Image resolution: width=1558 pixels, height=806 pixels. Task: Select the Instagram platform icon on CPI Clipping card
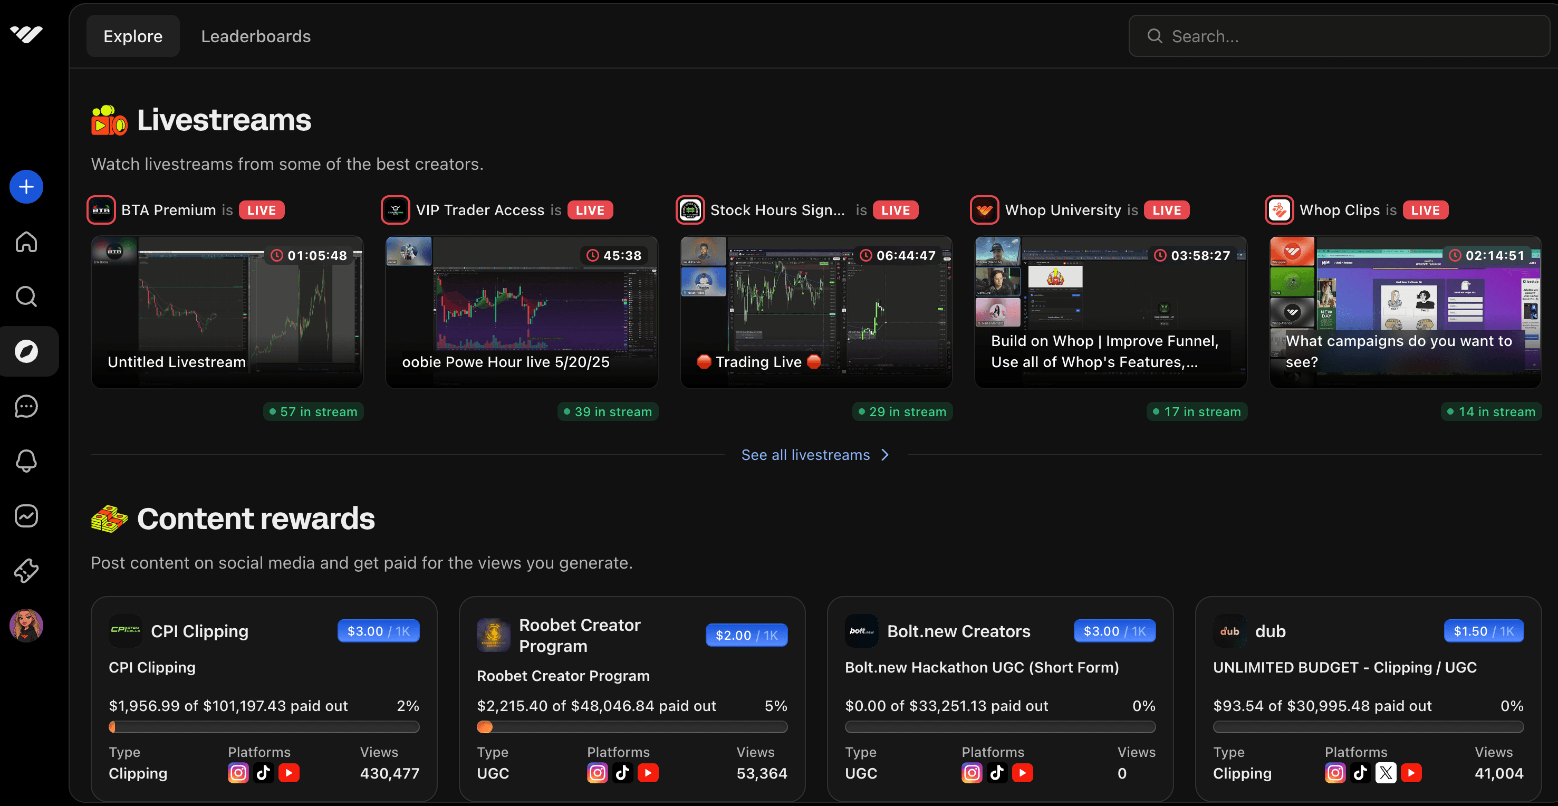coord(238,773)
